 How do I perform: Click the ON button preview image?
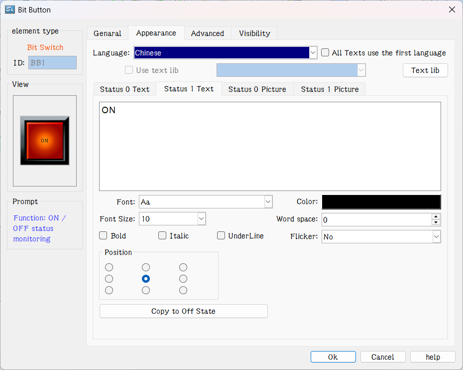[x=45, y=141]
